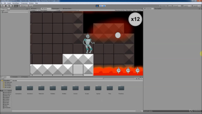
Task: Open the Help menu
Action: (37, 3)
